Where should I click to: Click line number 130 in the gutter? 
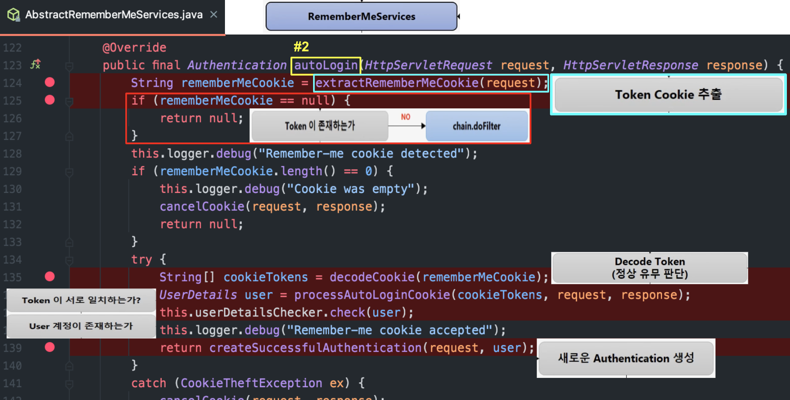point(12,189)
